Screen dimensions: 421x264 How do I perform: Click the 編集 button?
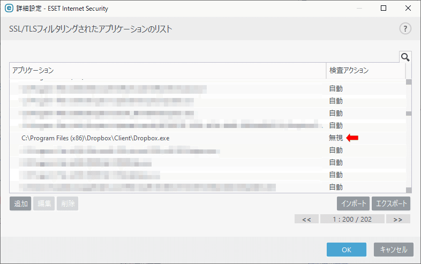point(44,203)
